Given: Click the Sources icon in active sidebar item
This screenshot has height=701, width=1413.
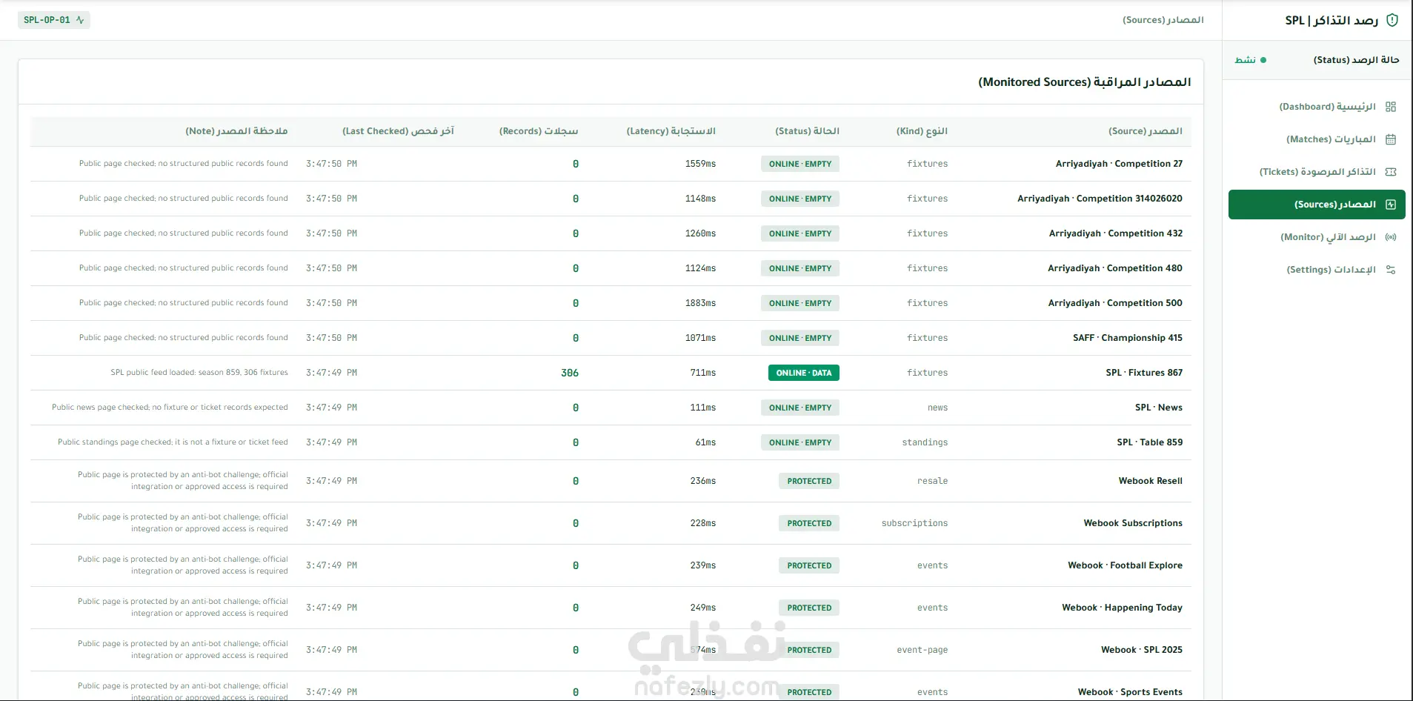Looking at the screenshot, I should click(x=1391, y=205).
